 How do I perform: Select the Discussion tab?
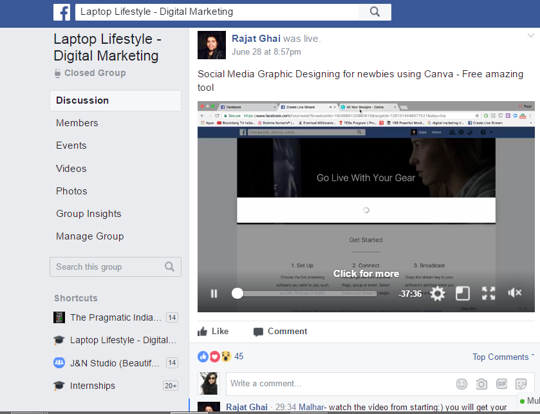[x=115, y=100]
